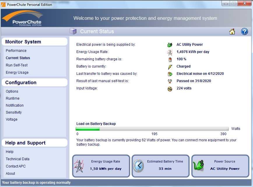Click 'Passed on 31/8/2020' text
The height and width of the screenshot is (187, 253).
coord(194,81)
